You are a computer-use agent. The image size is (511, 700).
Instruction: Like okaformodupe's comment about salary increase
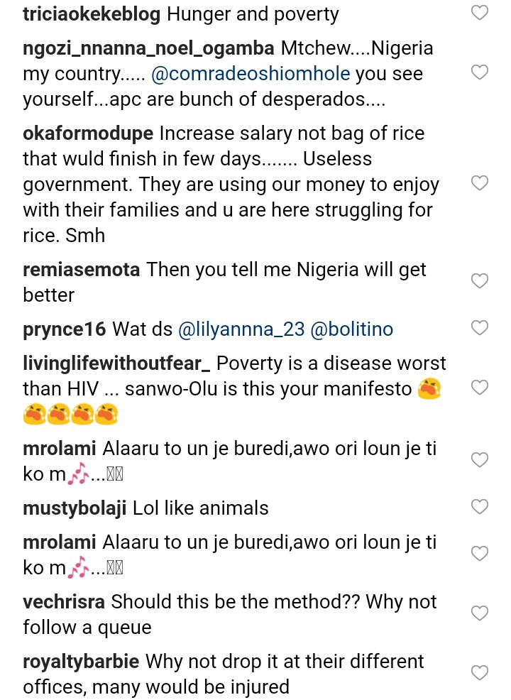click(x=480, y=183)
